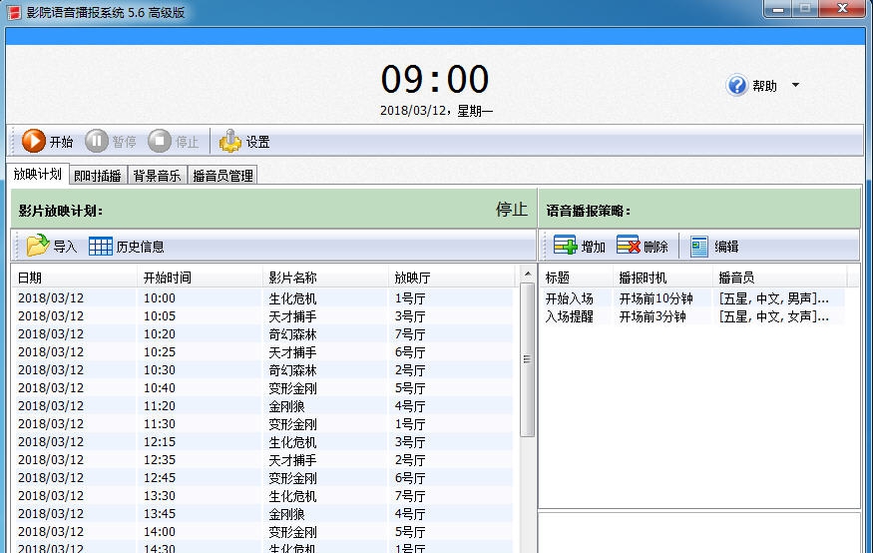Sort by the 日期 column header

click(75, 277)
